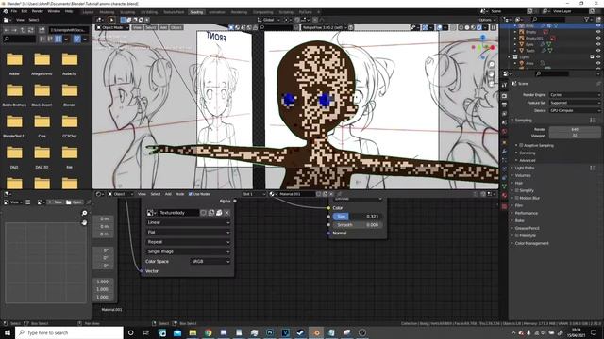
Task: Toggle visibility eye for Teeth object
Action: [x=598, y=51]
